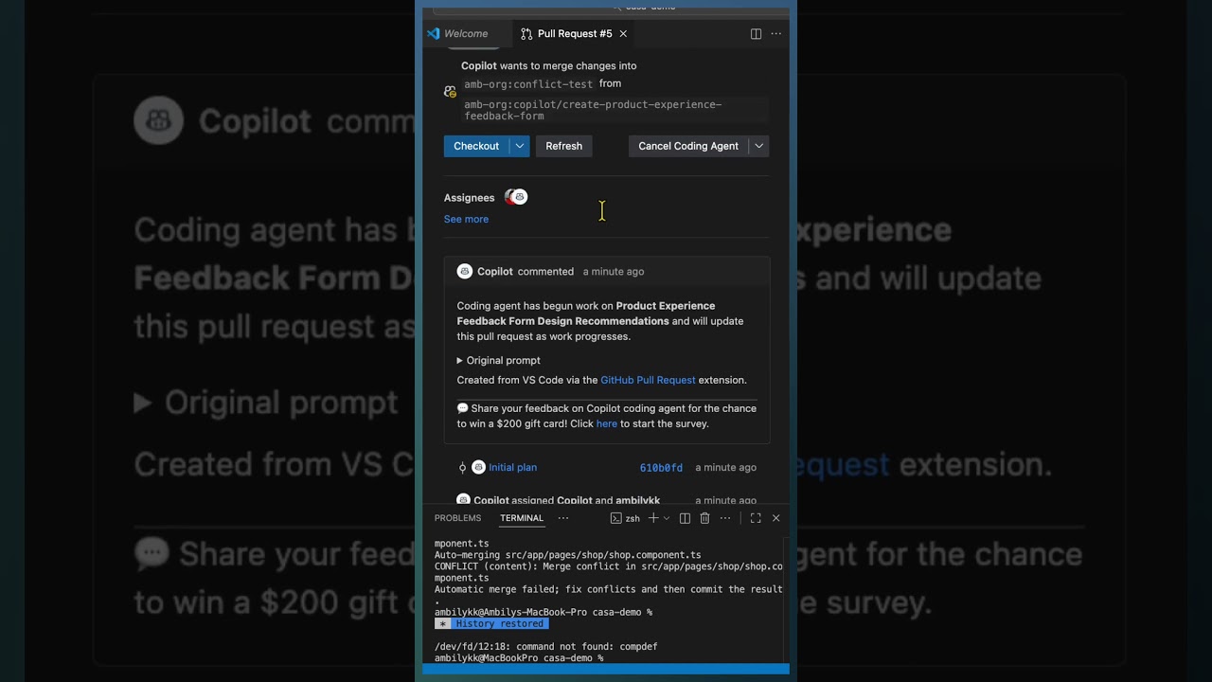
Task: Split the terminal
Action: point(685,518)
